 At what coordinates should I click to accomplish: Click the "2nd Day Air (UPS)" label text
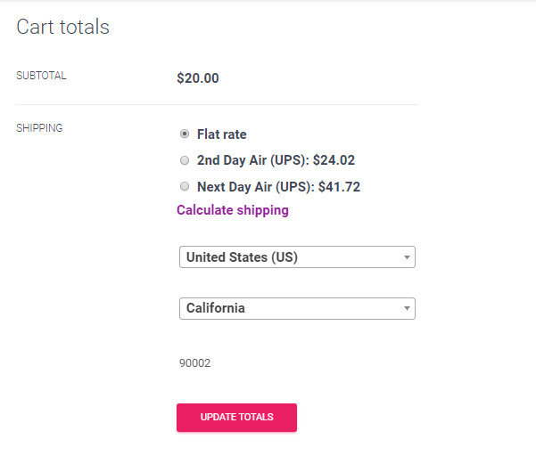pos(252,160)
